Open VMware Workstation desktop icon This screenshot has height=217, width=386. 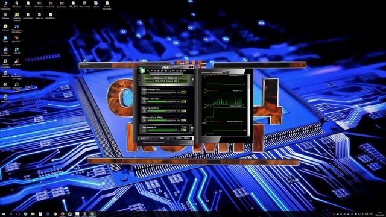click(5, 63)
